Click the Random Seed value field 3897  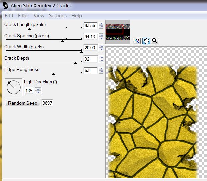(47, 103)
